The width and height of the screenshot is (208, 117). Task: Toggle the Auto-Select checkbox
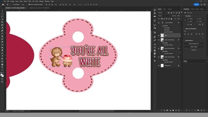pos(13,5)
